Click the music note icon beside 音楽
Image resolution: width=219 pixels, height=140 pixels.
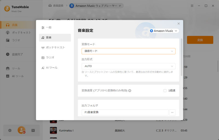43,38
